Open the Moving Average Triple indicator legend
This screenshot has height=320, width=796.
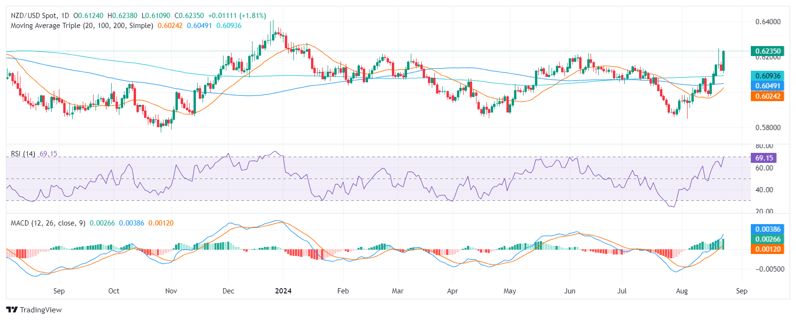click(82, 26)
